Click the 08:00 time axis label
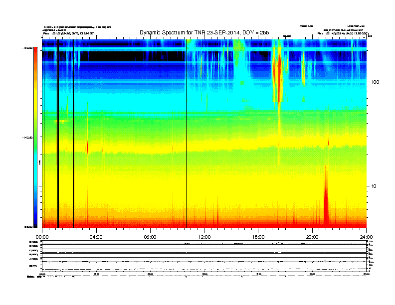395x305 pixels. point(150,237)
